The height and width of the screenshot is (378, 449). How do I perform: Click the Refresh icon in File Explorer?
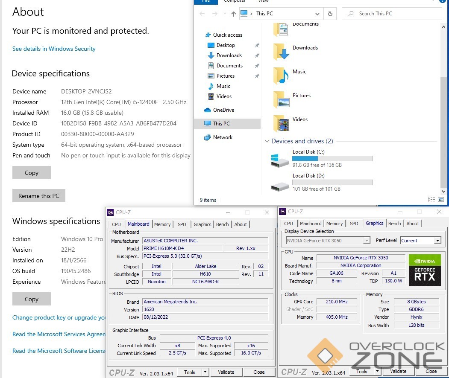[x=330, y=14]
